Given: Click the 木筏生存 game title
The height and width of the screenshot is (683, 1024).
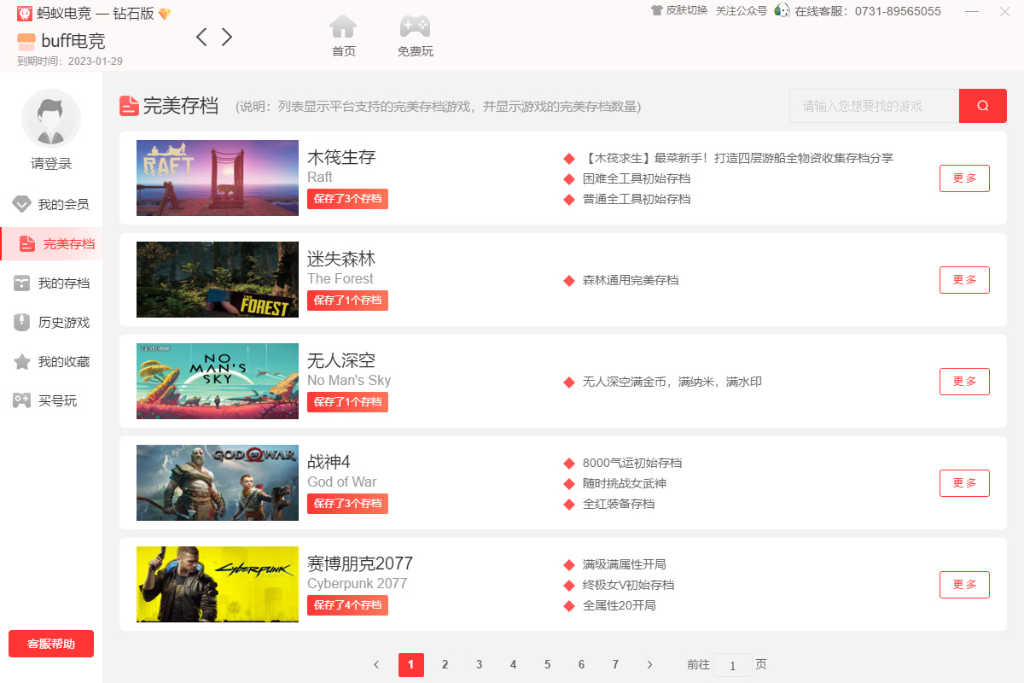Looking at the screenshot, I should point(341,157).
